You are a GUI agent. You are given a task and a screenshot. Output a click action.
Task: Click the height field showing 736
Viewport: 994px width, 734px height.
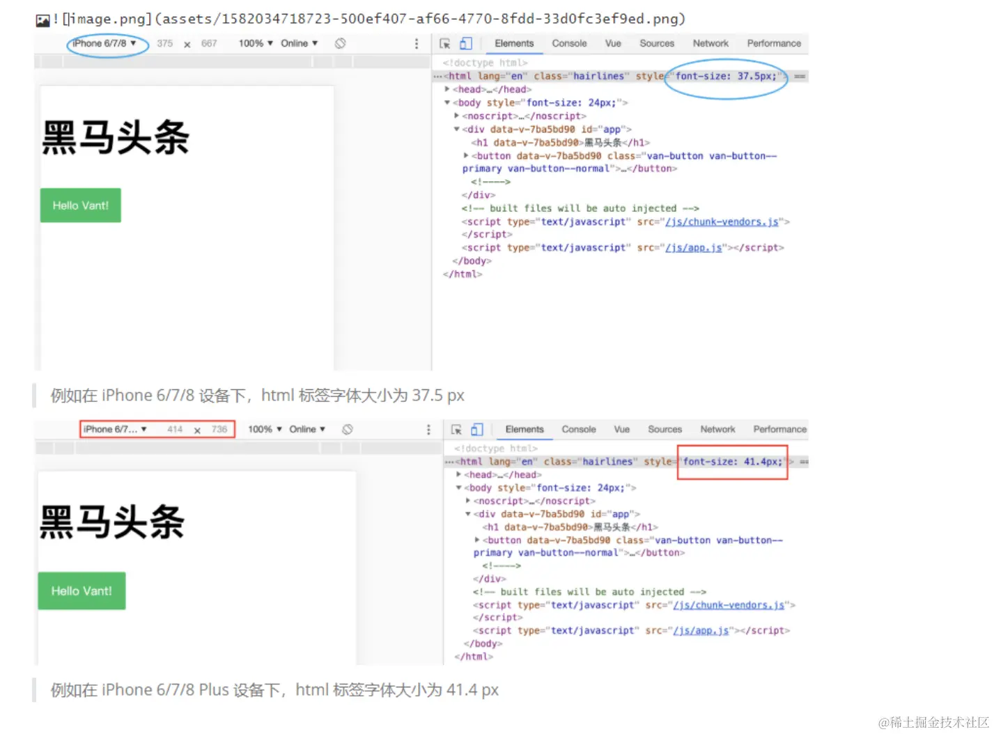[x=219, y=430]
